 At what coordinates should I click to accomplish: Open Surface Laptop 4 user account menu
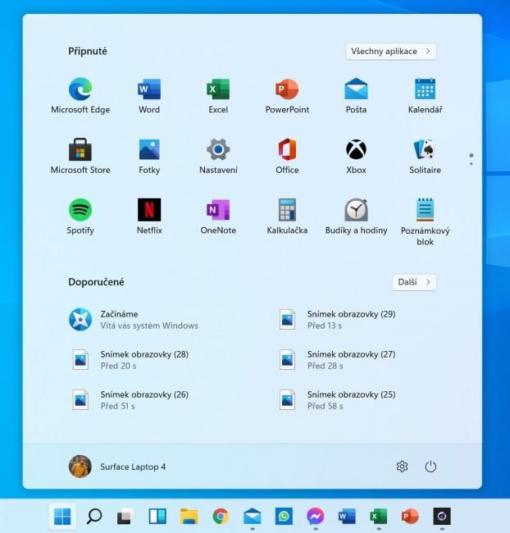(117, 467)
